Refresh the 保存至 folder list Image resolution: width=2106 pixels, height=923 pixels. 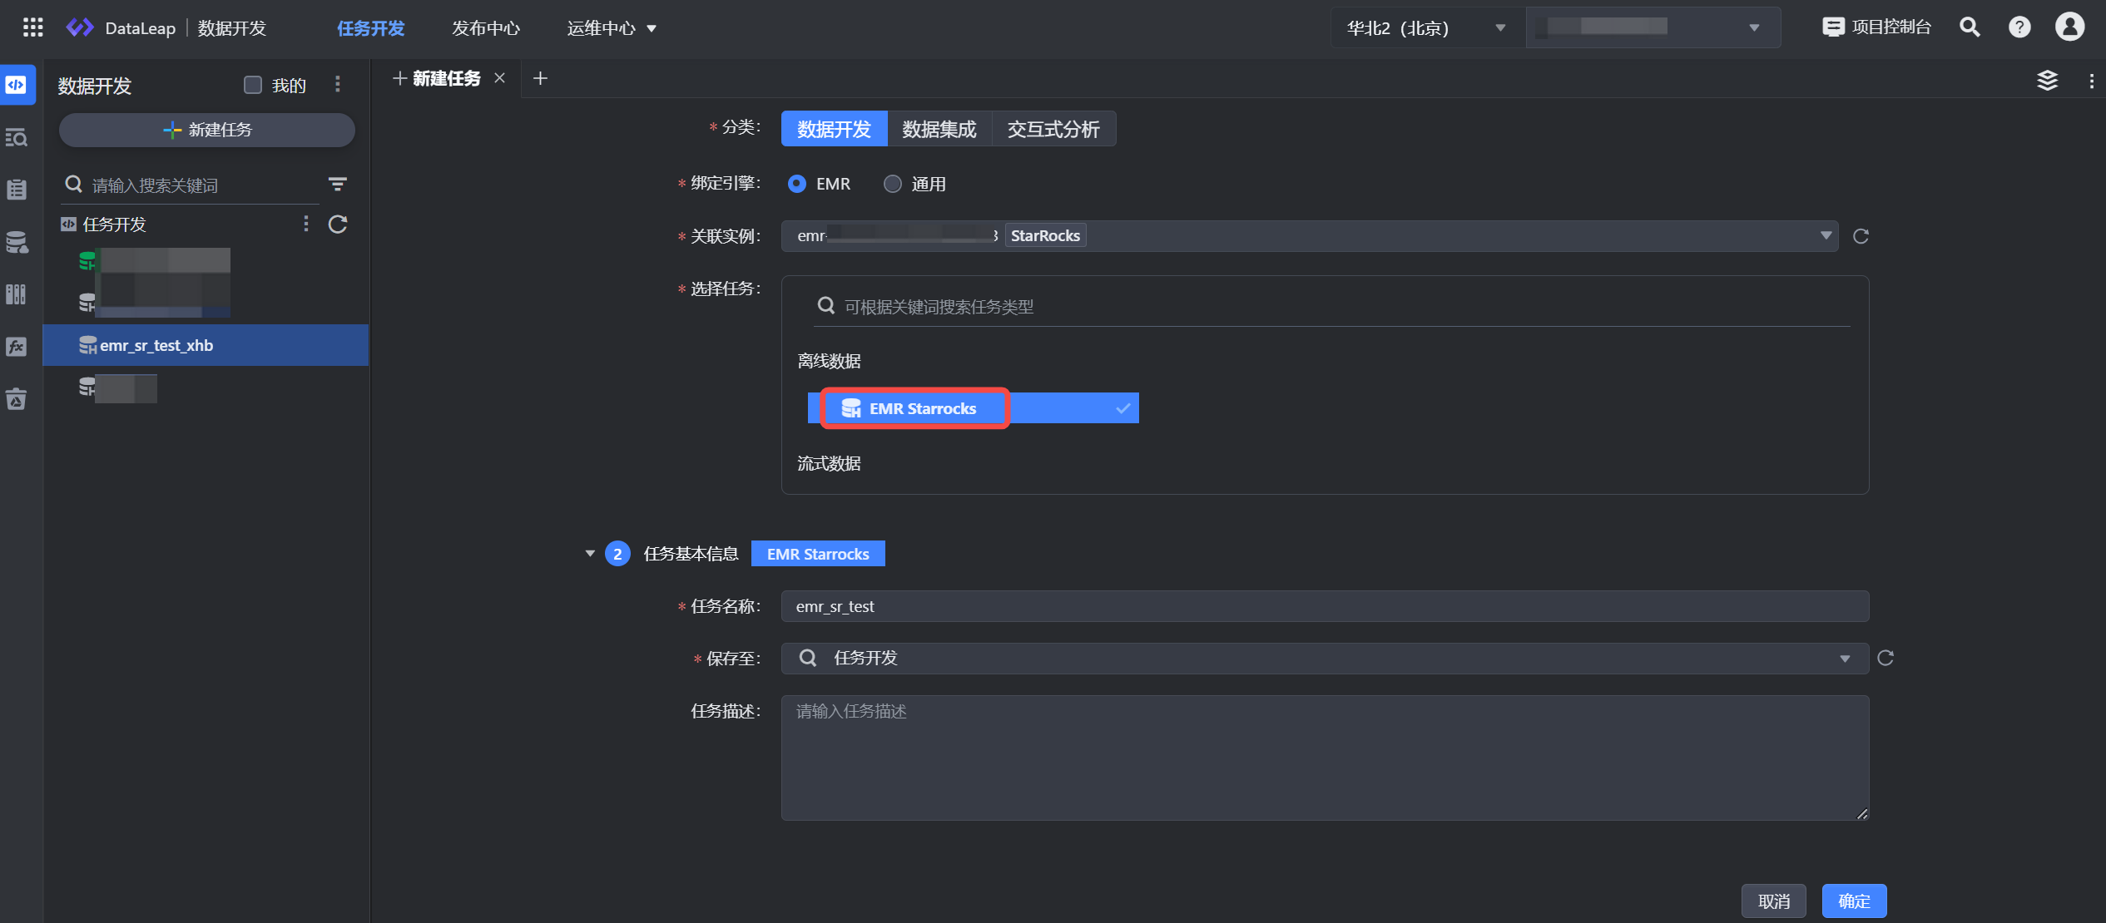(x=1885, y=658)
